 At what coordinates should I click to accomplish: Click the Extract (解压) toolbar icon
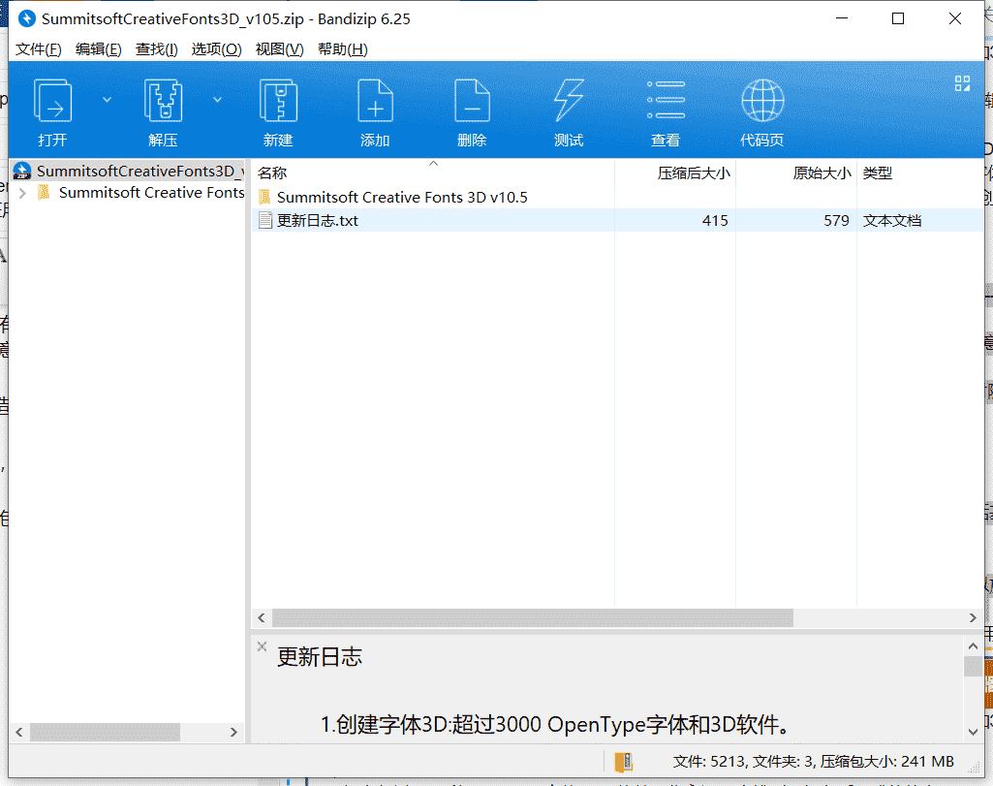164,102
